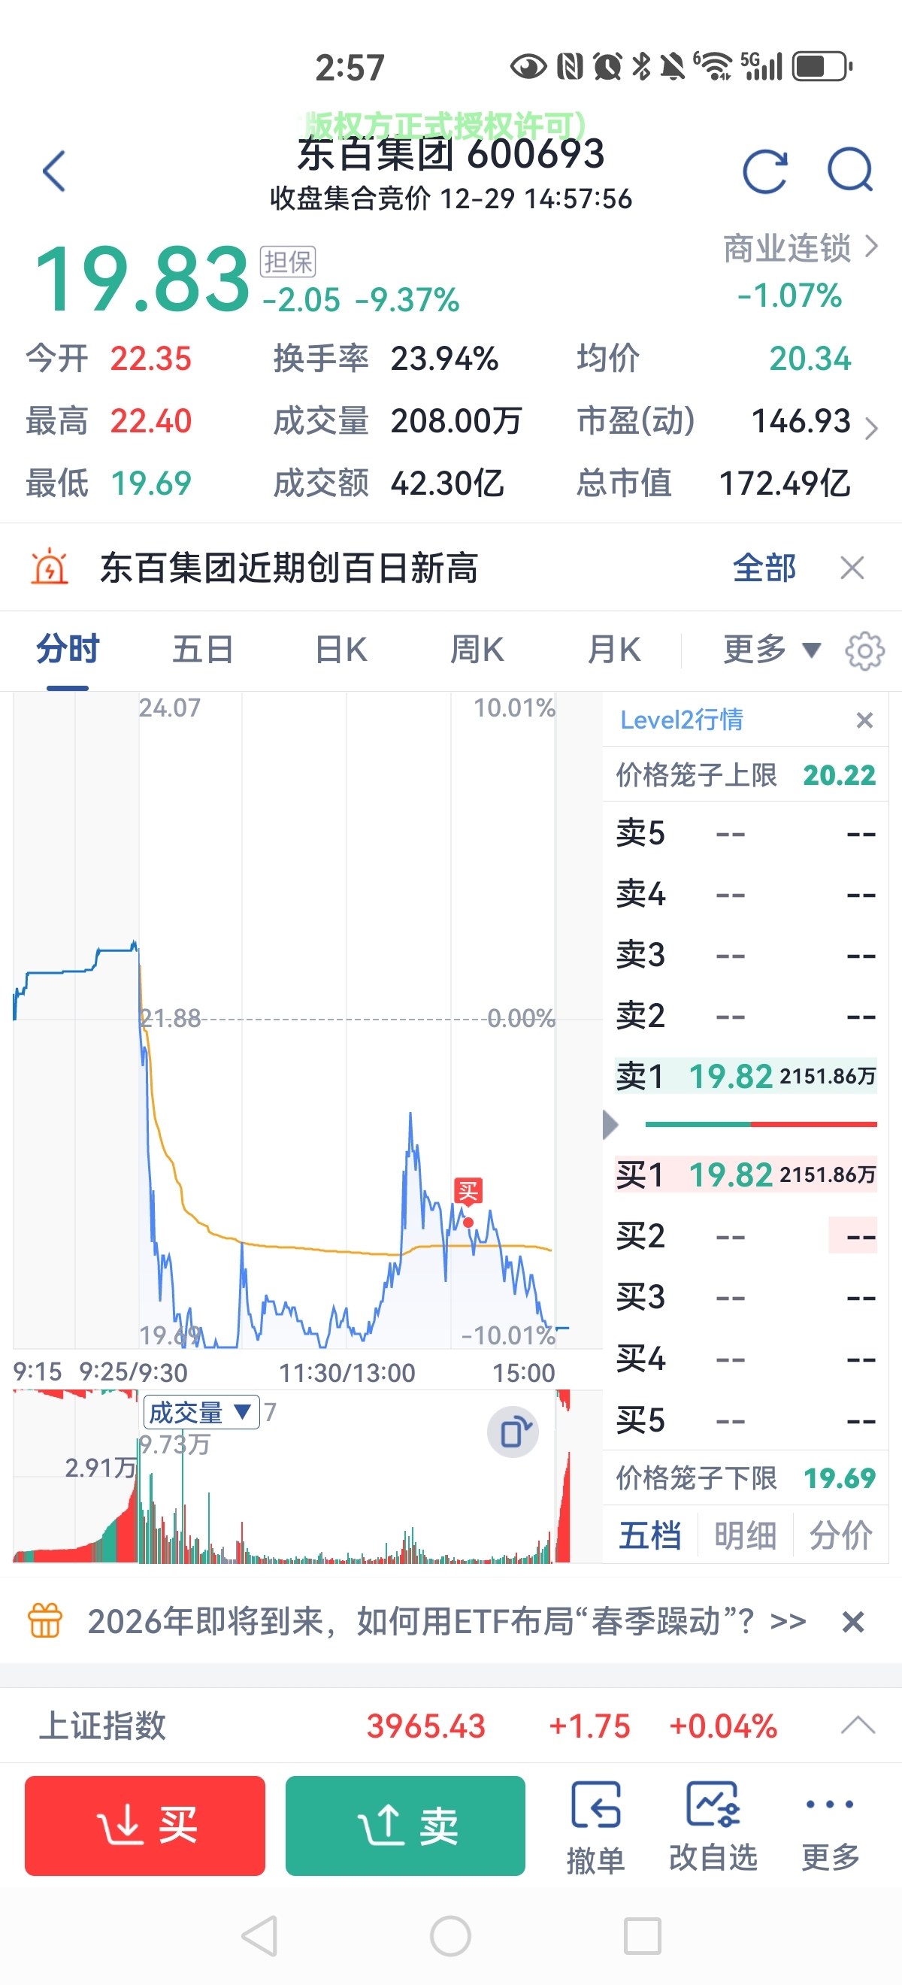Tap the buy/sell ratio bar
This screenshot has width=902, height=1985.
pos(761,1124)
